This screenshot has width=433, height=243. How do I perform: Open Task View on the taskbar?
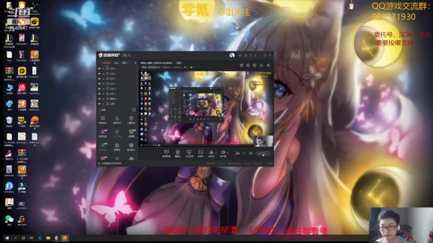click(31, 238)
